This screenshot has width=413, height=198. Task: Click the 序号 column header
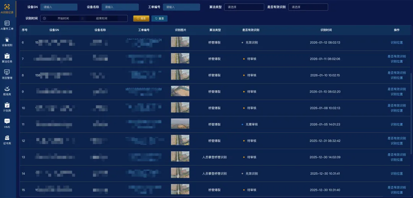pyautogui.click(x=25, y=30)
